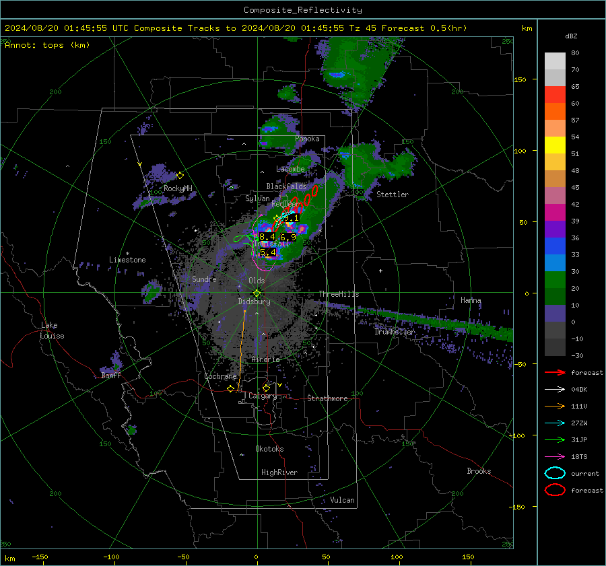
Task: Click the Cochrane label
Action: (x=220, y=376)
